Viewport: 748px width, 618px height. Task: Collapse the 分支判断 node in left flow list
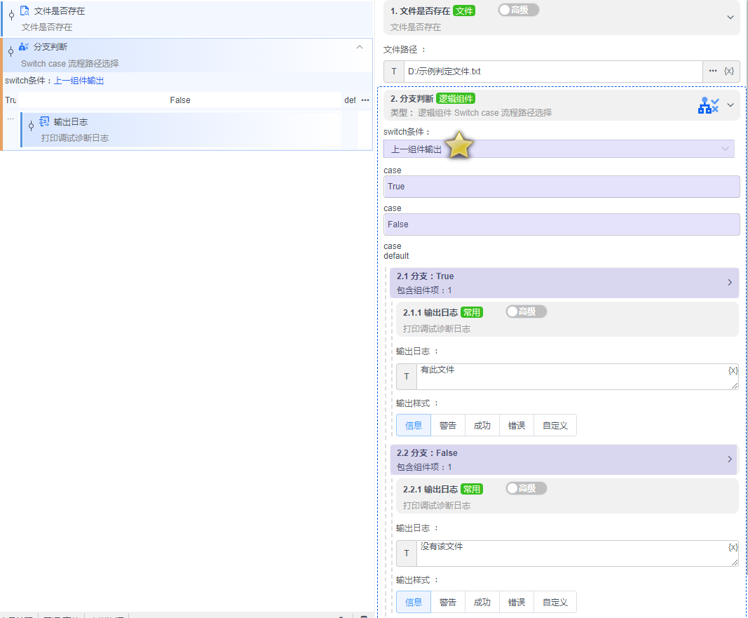tap(360, 47)
